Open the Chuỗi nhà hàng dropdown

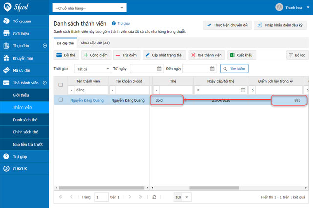pos(89,8)
